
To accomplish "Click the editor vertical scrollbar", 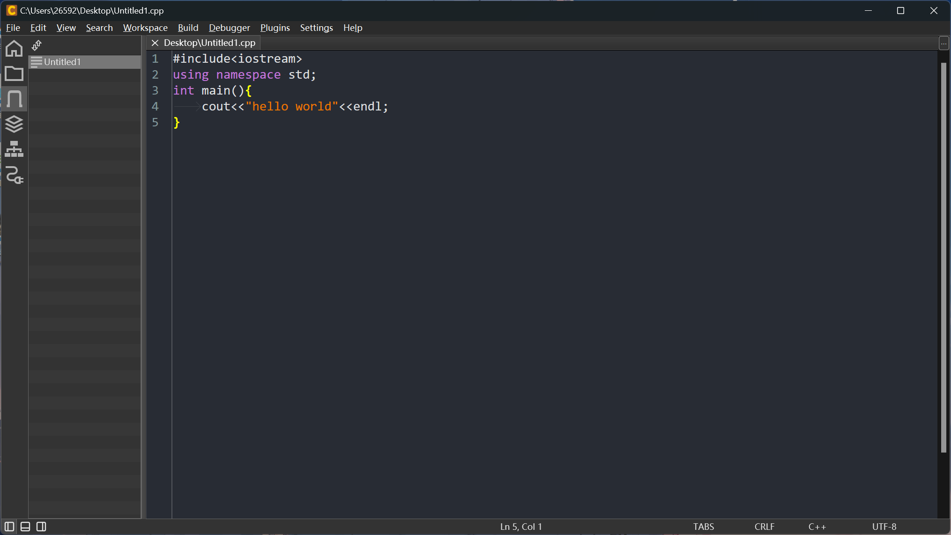I will [x=944, y=257].
